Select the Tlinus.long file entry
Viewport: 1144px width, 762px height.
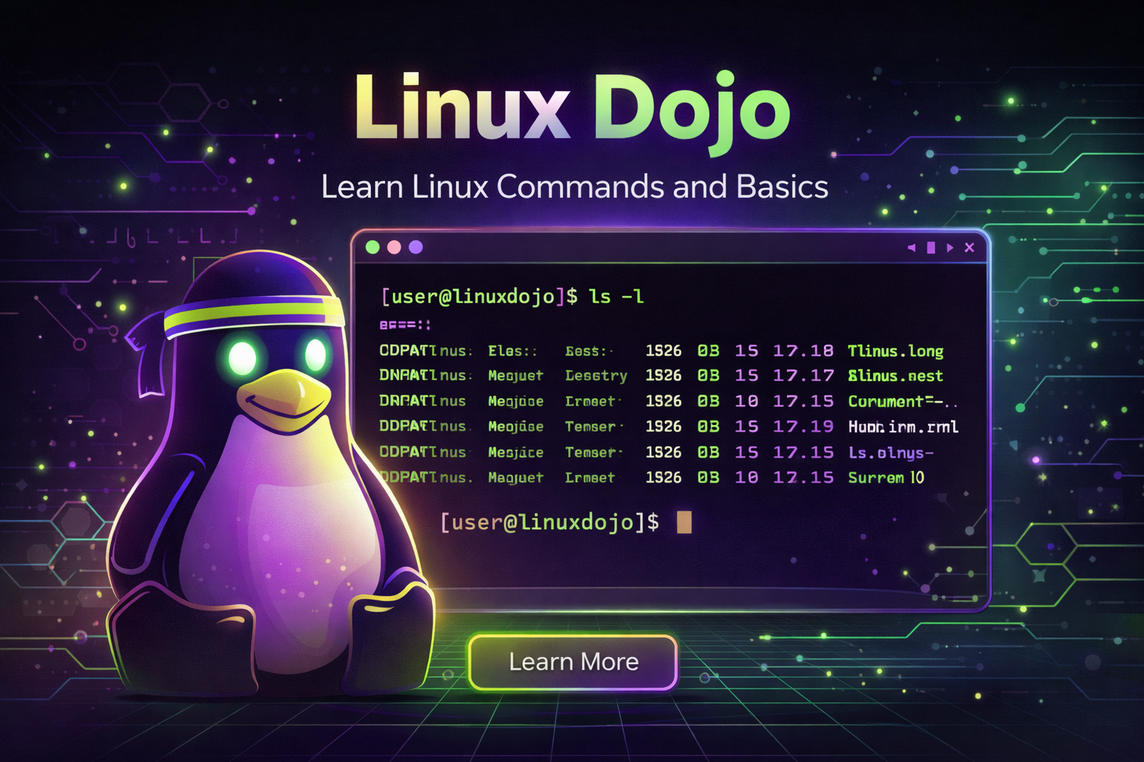pos(895,351)
